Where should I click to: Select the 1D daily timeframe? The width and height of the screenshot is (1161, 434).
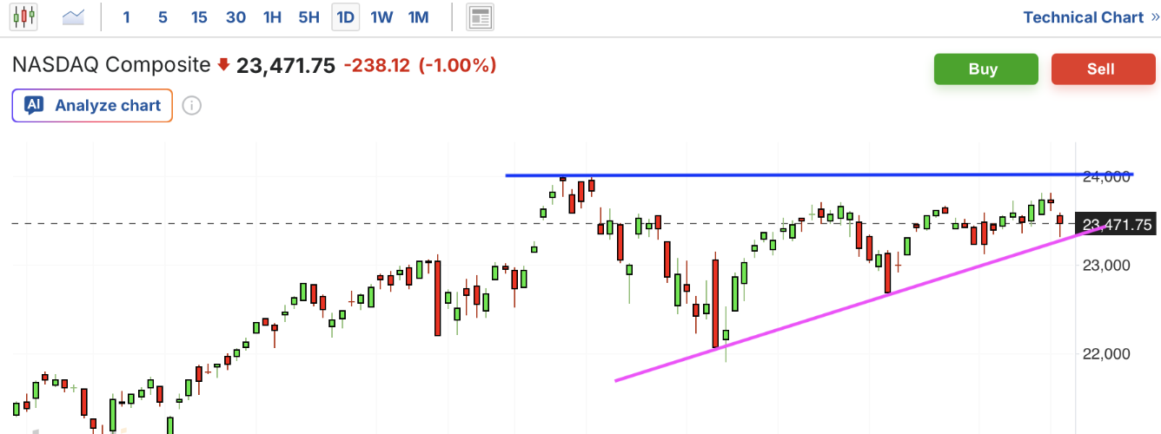[345, 16]
